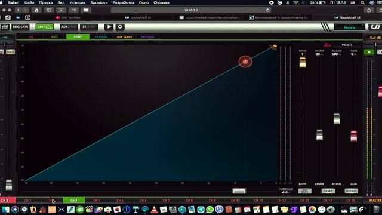The height and width of the screenshot is (215, 382).
Task: Toggle the HARD KNEE button
Action: tap(305, 191)
